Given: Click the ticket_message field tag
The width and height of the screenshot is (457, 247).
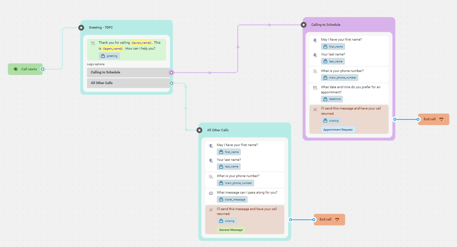Looking at the screenshot, I should (x=232, y=199).
